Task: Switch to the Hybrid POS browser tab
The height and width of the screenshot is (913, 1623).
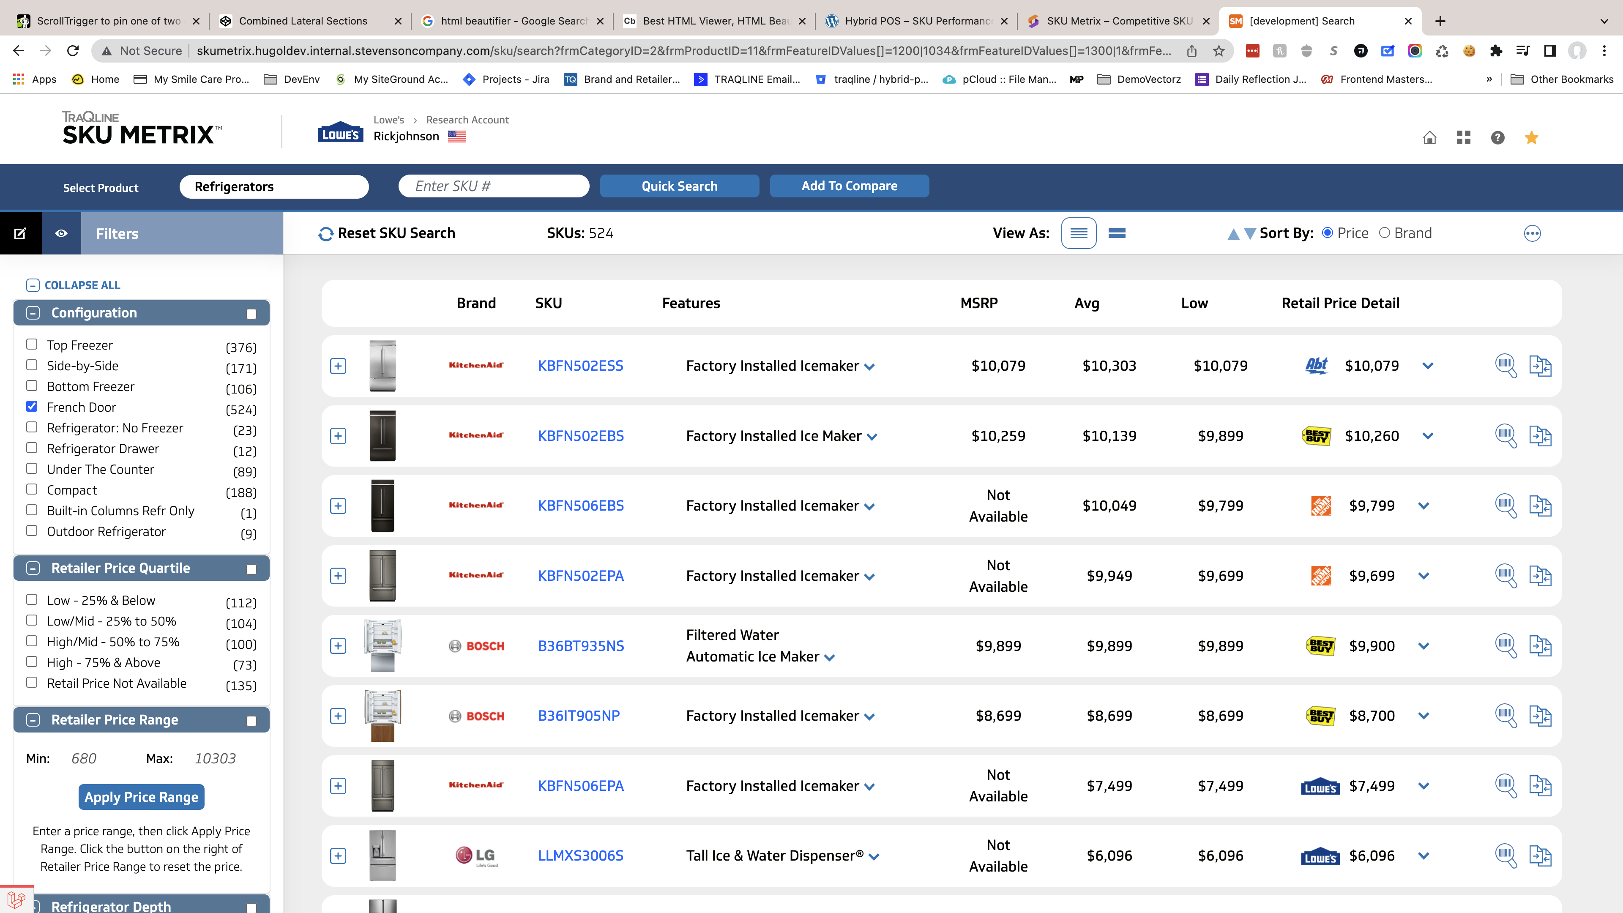Action: 917,21
